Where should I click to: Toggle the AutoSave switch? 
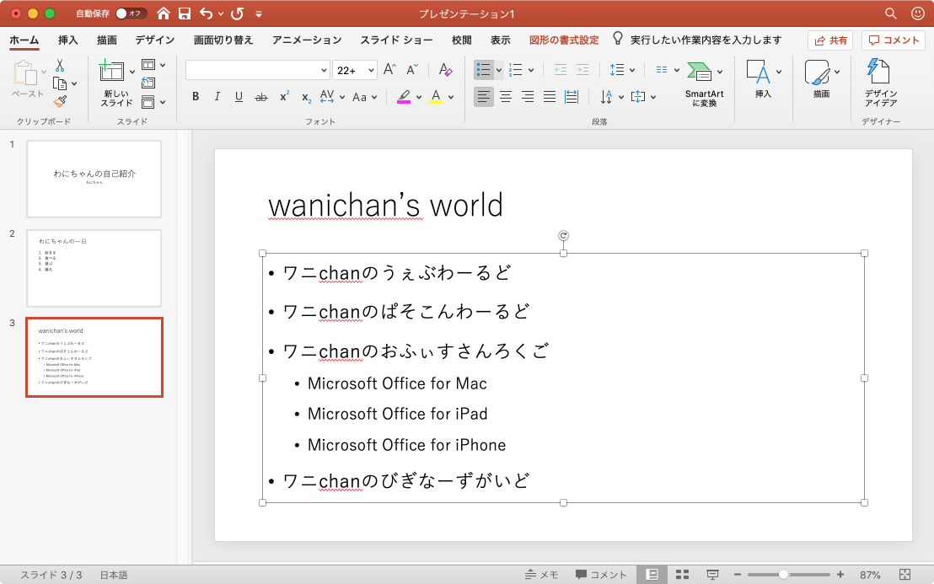point(131,13)
